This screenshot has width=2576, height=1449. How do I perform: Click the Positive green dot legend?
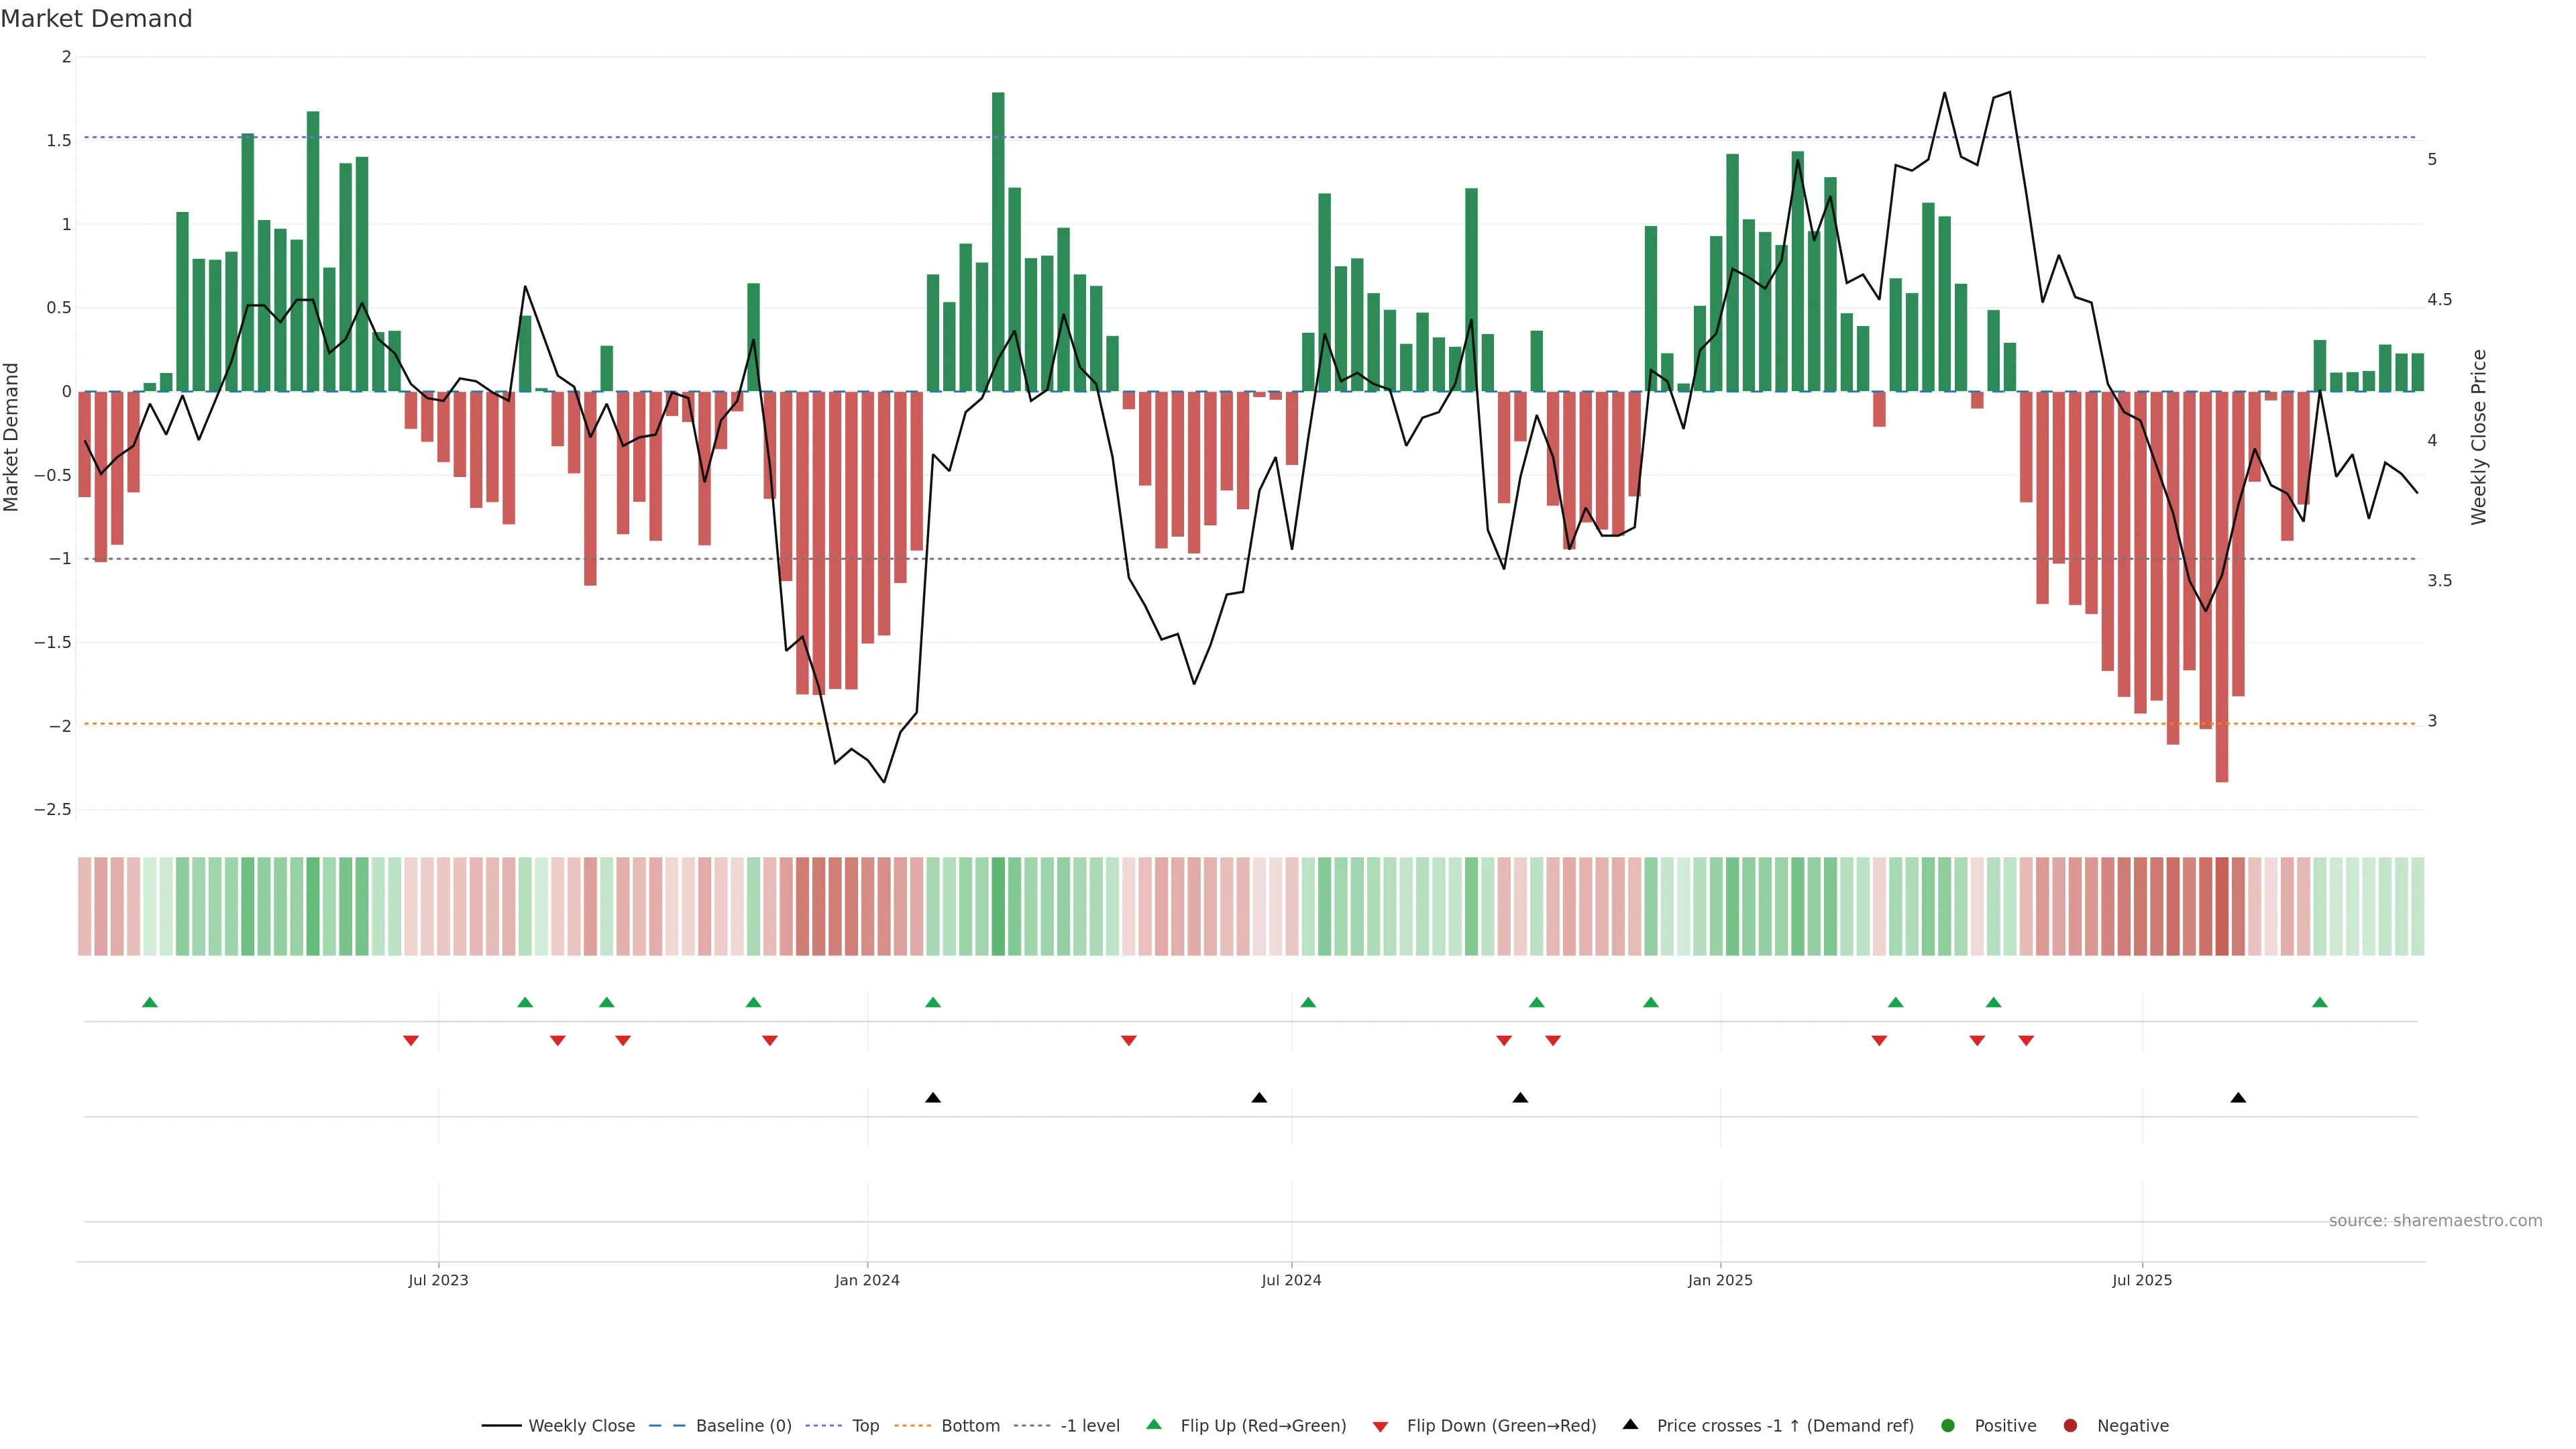point(1947,1426)
